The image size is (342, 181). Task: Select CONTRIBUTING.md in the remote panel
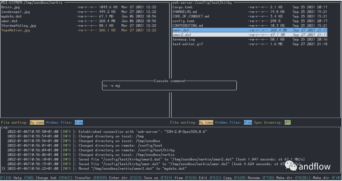point(250,26)
